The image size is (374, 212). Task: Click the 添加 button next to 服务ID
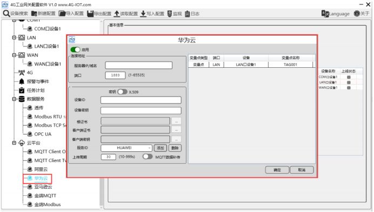(160, 148)
